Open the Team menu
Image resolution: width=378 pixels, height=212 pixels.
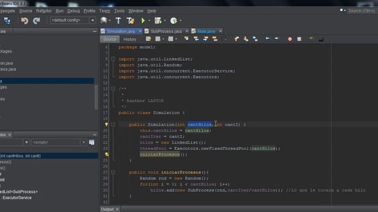tap(105, 11)
